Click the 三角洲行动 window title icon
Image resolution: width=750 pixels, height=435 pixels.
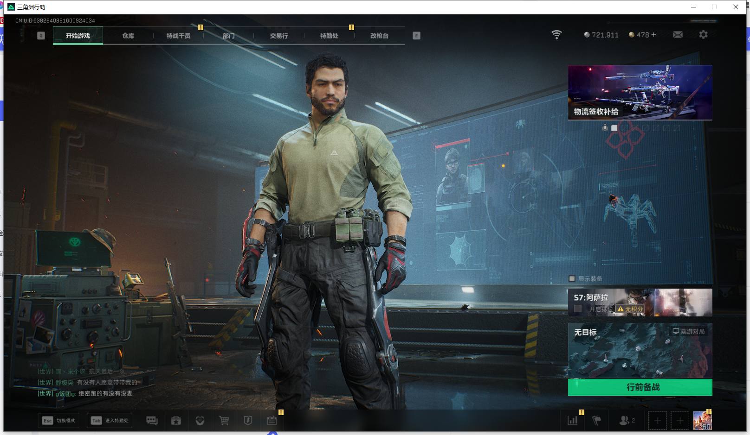[11, 7]
